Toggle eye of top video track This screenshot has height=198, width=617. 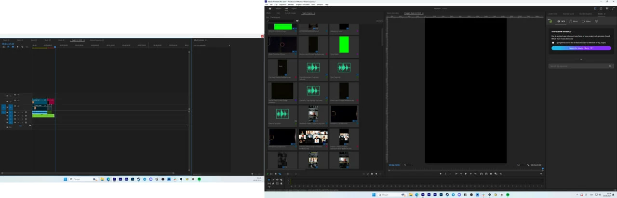(18, 95)
